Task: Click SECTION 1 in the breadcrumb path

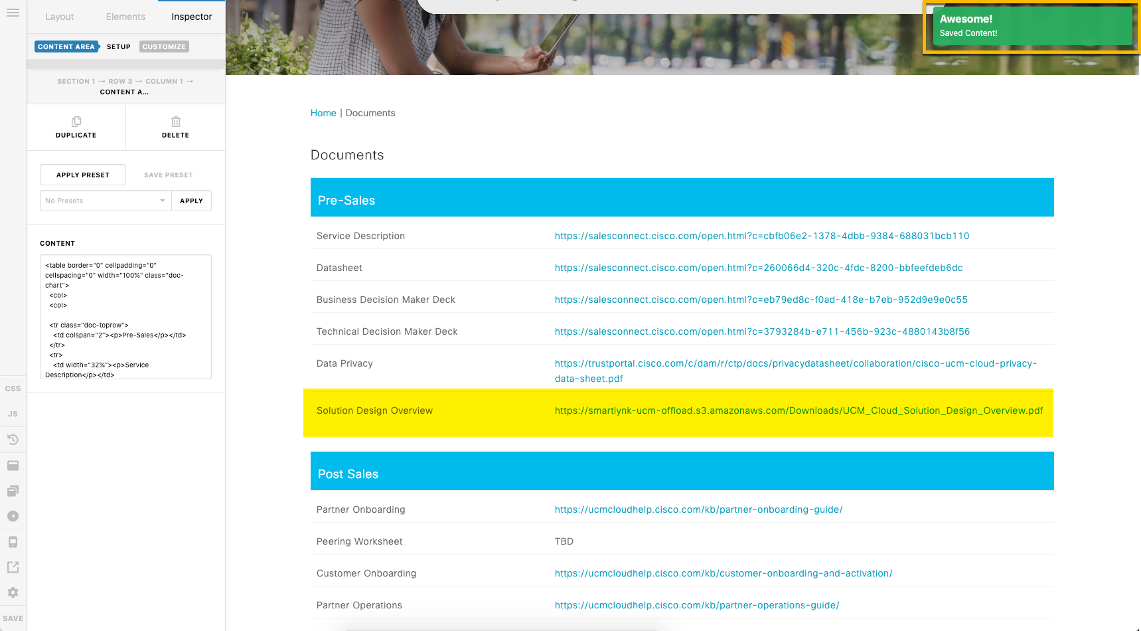Action: [x=76, y=81]
